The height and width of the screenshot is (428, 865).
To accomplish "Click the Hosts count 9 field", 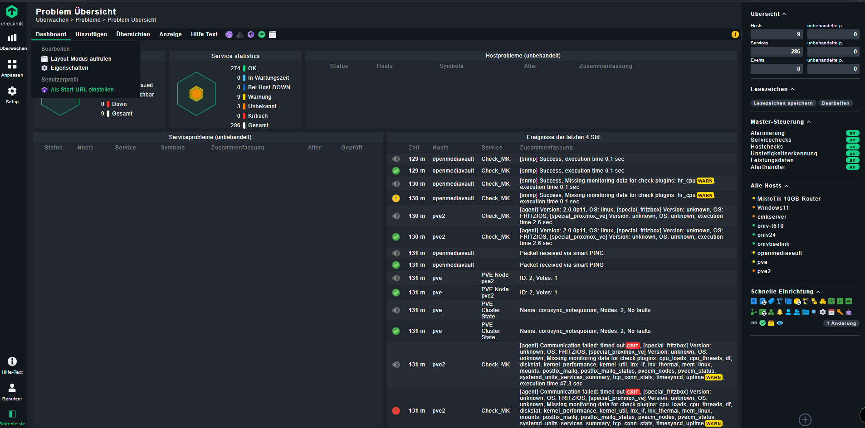I will pyautogui.click(x=777, y=34).
